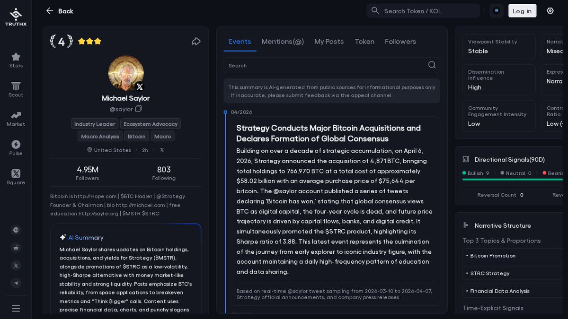568x319 pixels.
Task: Click the AI-generated summary disclaimer notice
Action: coord(332,91)
